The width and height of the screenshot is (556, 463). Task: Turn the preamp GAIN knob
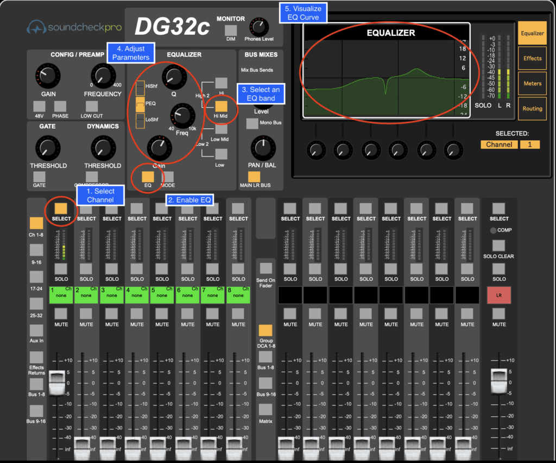tap(48, 76)
